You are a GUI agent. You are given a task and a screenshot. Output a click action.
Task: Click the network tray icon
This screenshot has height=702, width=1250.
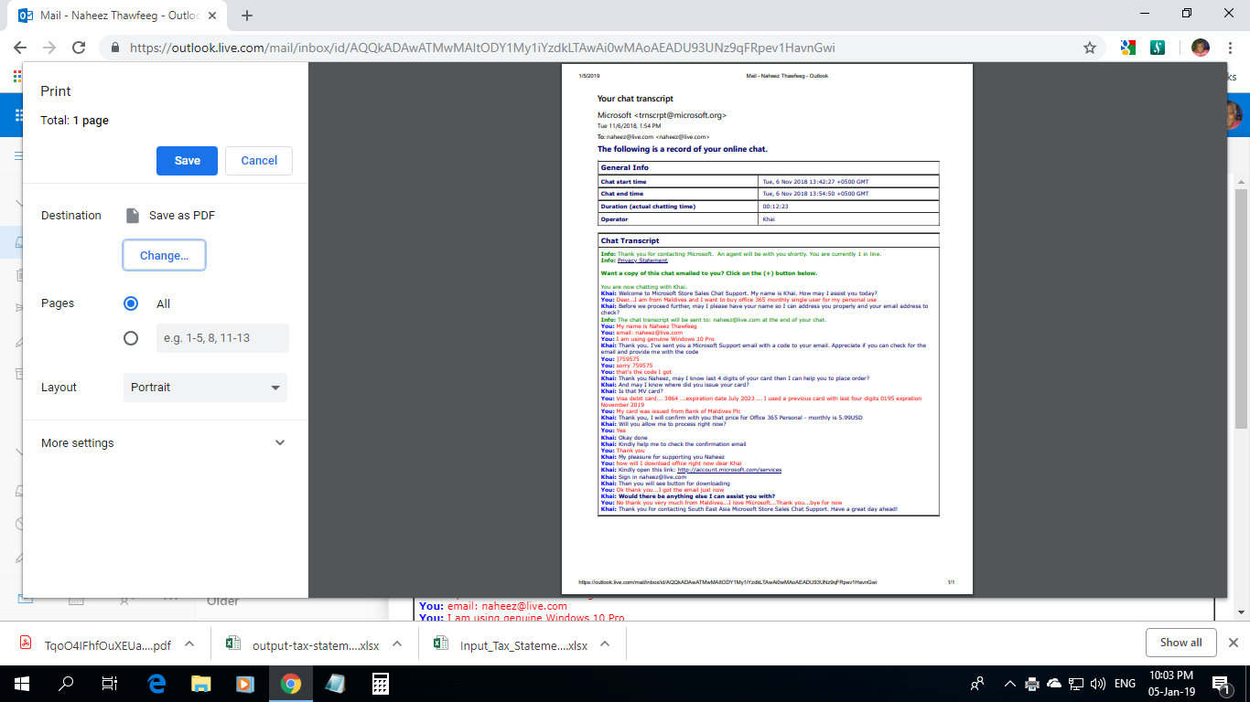point(1076,684)
